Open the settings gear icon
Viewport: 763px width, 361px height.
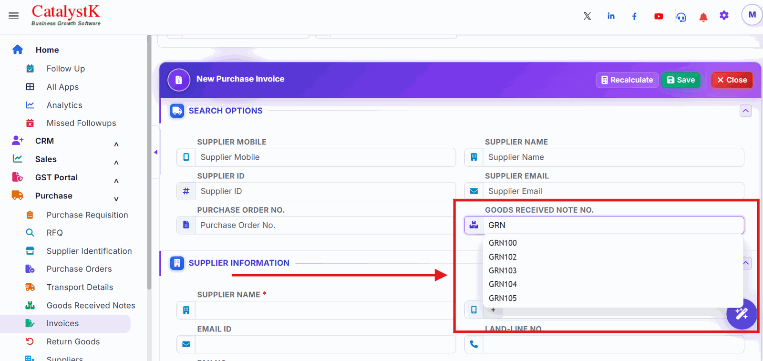coord(724,15)
